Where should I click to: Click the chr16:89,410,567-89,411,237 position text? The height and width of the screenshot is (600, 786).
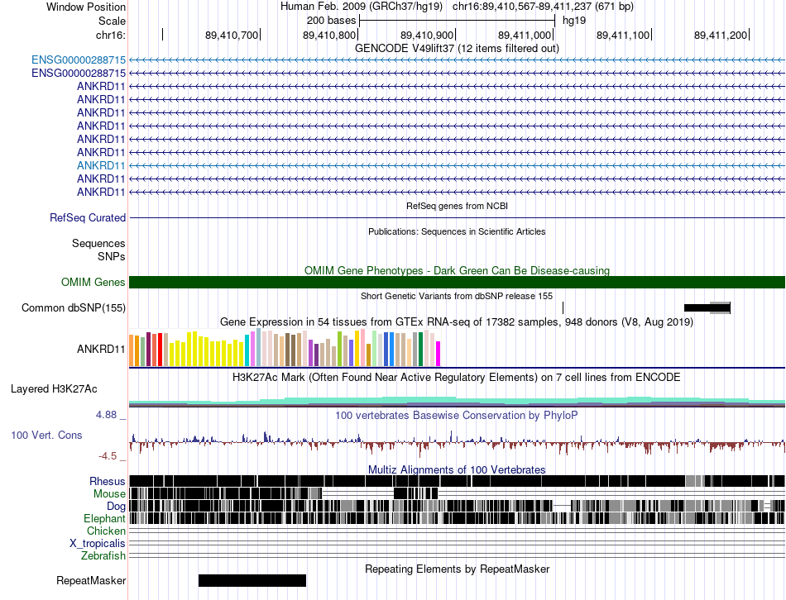(x=543, y=7)
